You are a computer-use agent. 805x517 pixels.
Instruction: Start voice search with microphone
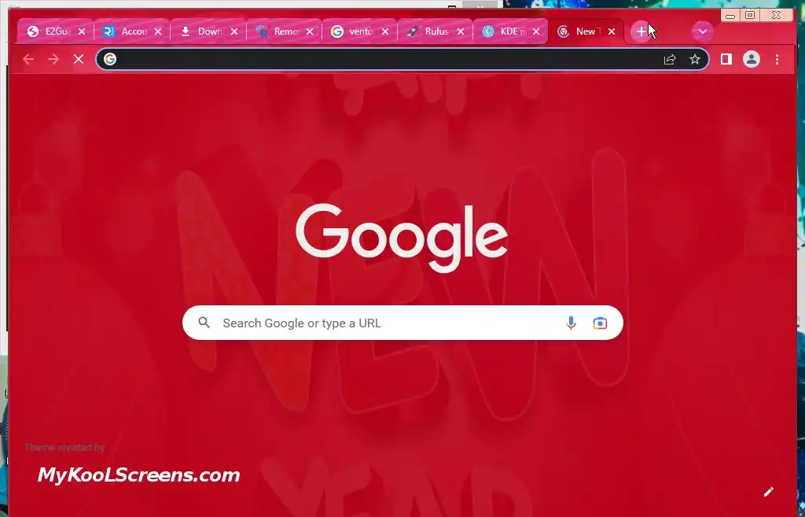(571, 323)
